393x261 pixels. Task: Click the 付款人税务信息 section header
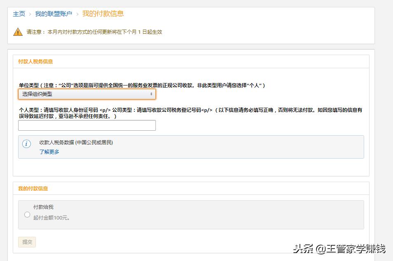coord(36,61)
